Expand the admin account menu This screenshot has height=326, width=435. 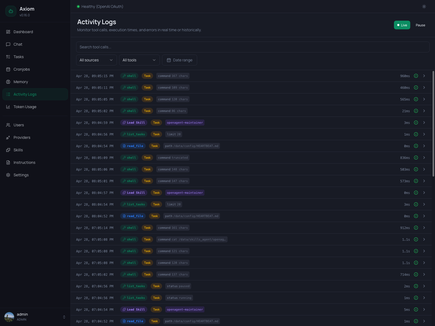35,317
